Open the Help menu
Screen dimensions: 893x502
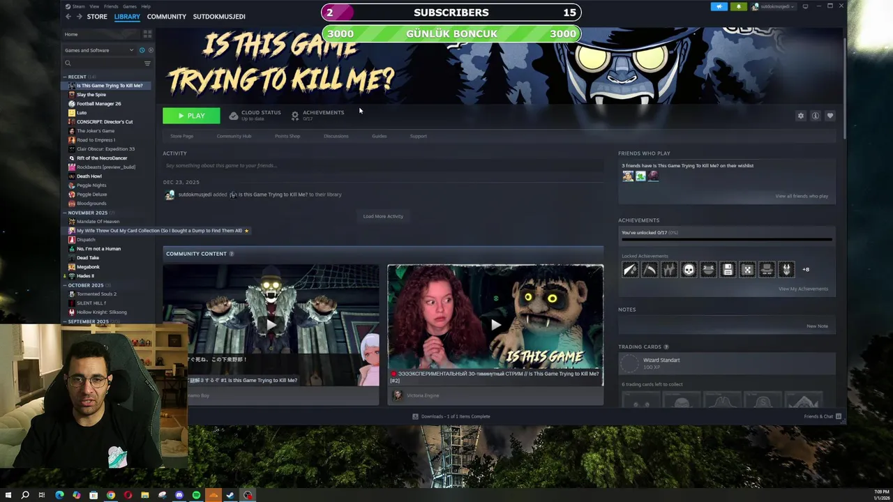146,6
